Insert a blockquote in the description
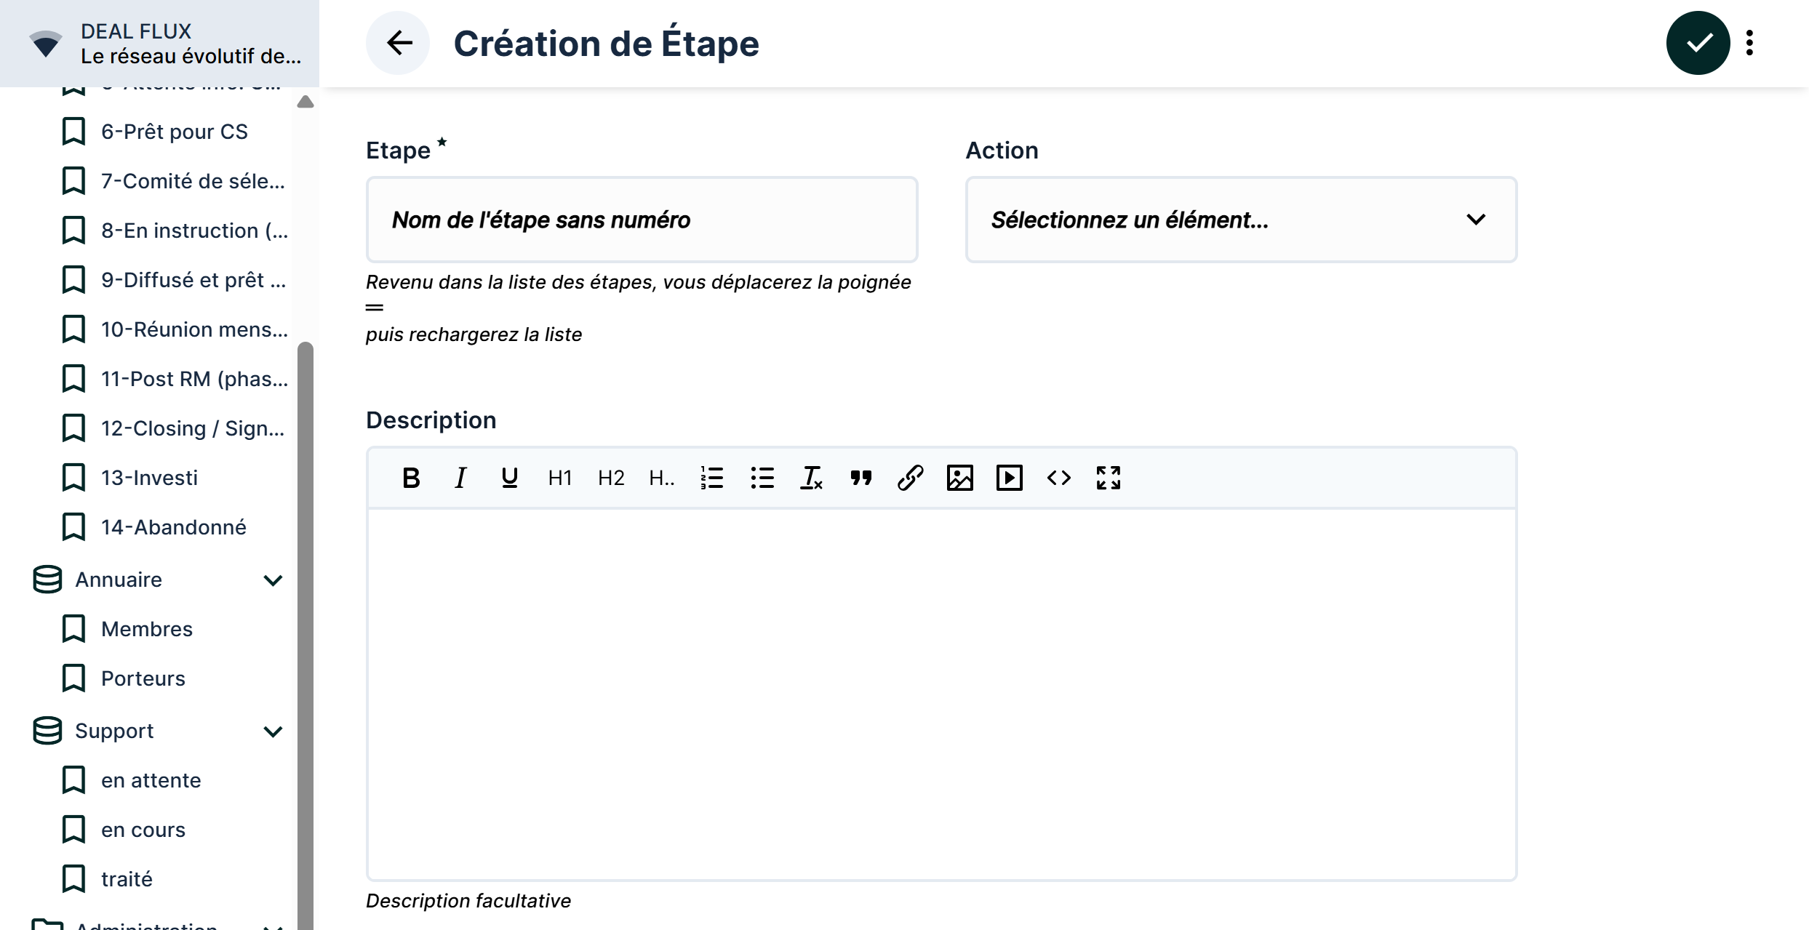Viewport: 1809px width, 930px height. [x=860, y=478]
